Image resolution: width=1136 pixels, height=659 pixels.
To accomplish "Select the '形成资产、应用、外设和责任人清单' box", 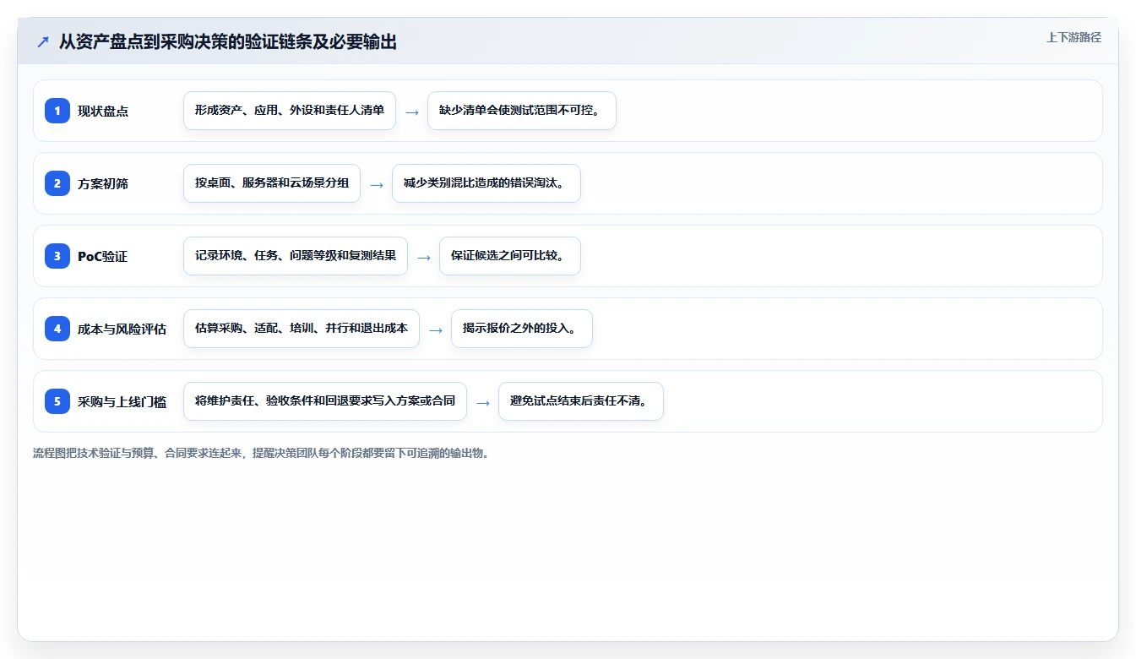I will 290,111.
